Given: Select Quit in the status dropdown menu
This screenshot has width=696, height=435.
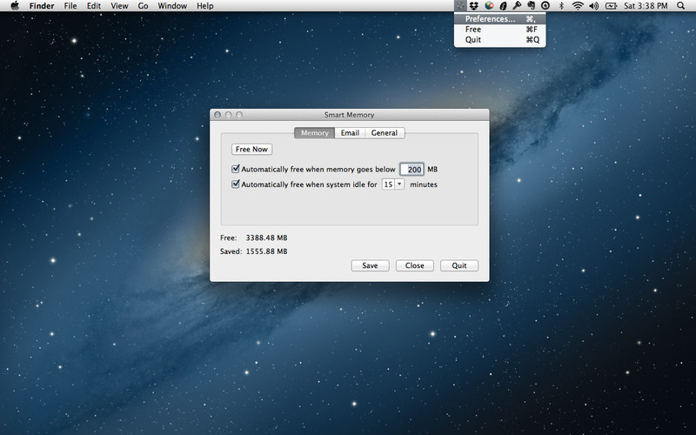Looking at the screenshot, I should pyautogui.click(x=499, y=39).
